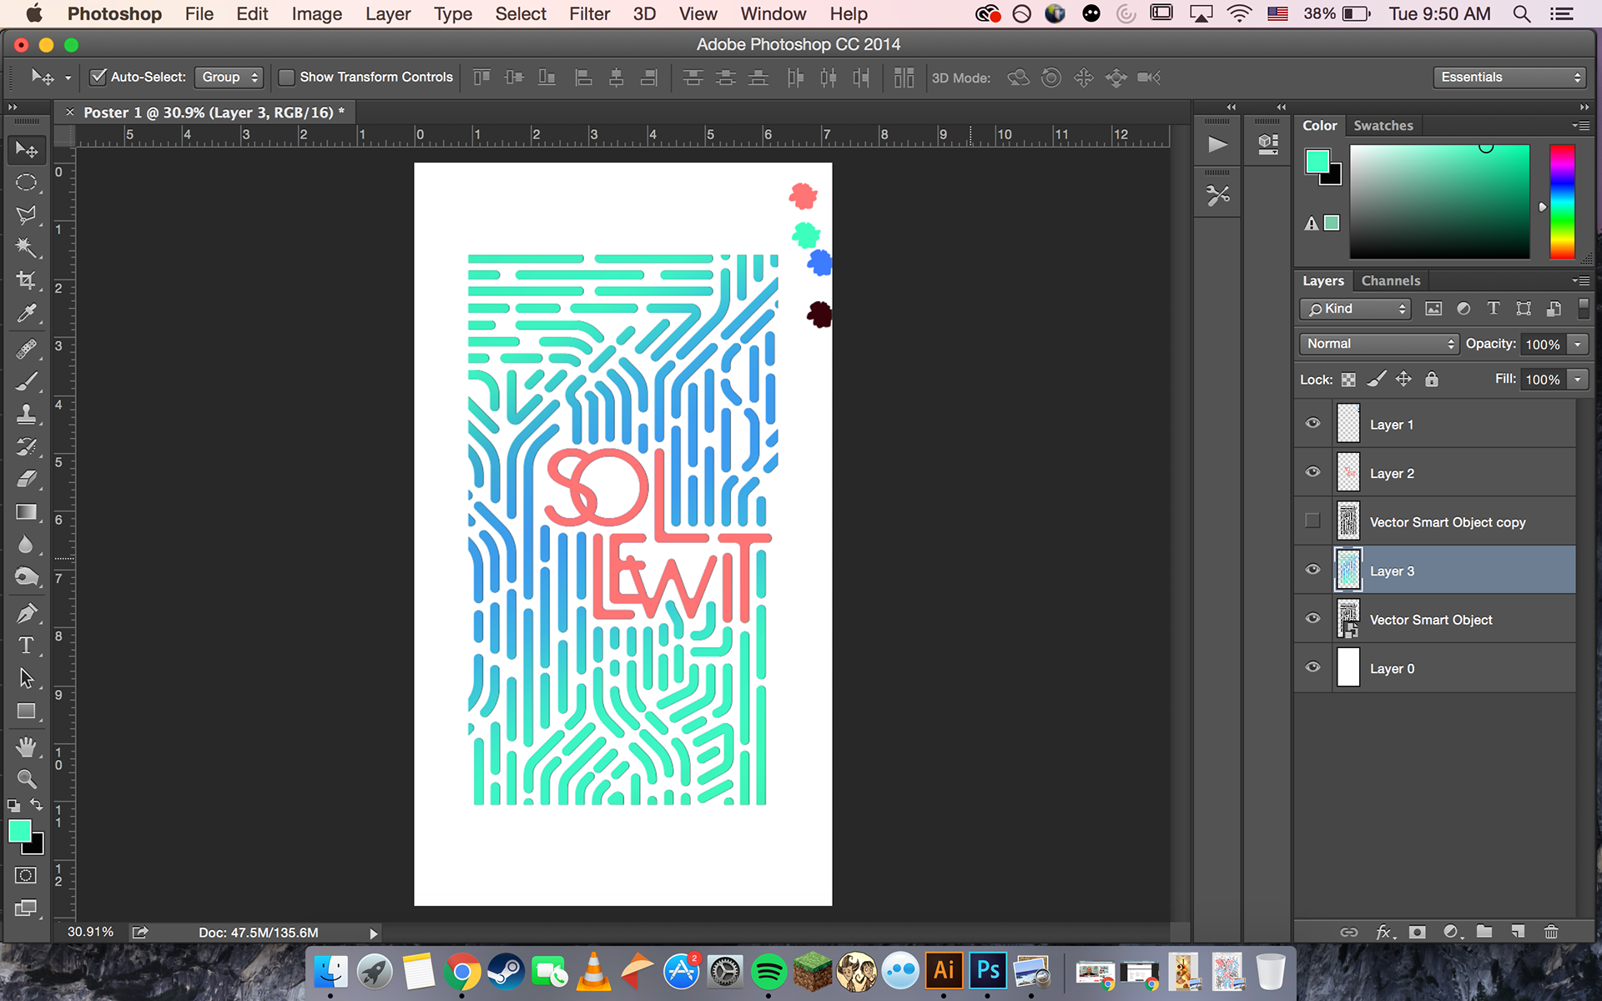Click the foreground color swatch in toolbox
The image size is (1602, 1001).
[x=19, y=830]
